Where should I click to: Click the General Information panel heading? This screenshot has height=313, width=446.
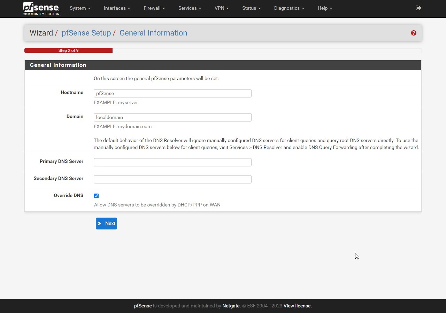click(58, 65)
